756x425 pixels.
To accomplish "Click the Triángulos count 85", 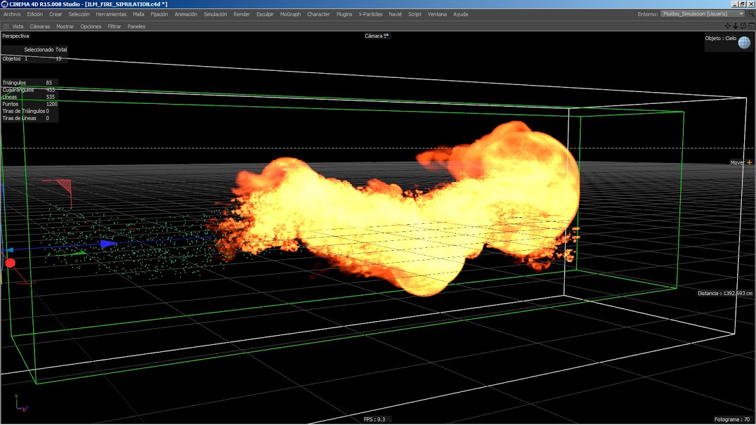I will [x=48, y=83].
